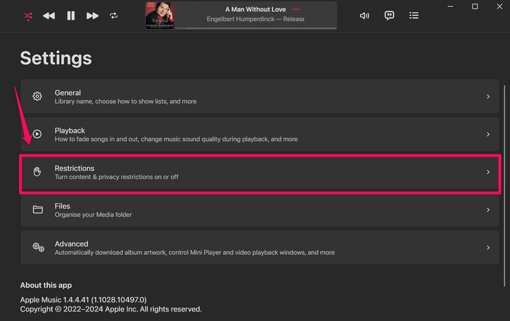This screenshot has height=321, width=510.
Task: Expand the Files row chevron
Action: [x=488, y=210]
